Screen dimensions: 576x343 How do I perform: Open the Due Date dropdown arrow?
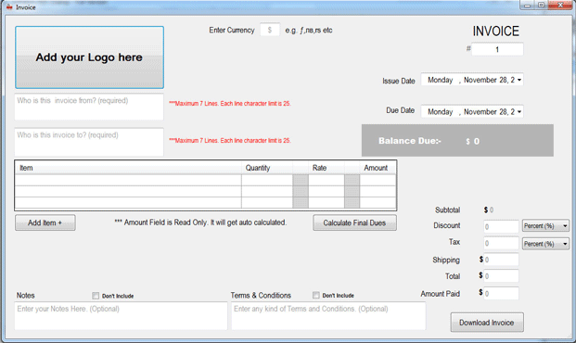pos(519,111)
